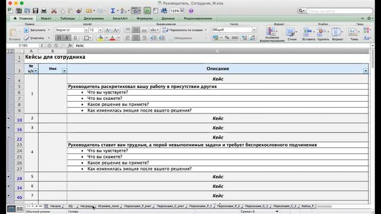Click the Open templates grid icon
The height and width of the screenshot is (214, 381).
pyautogui.click(x=18, y=11)
